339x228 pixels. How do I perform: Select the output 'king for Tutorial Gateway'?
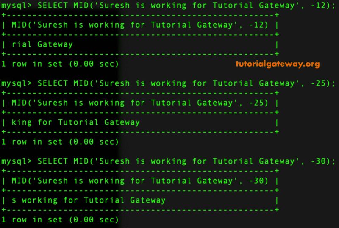tap(76, 122)
